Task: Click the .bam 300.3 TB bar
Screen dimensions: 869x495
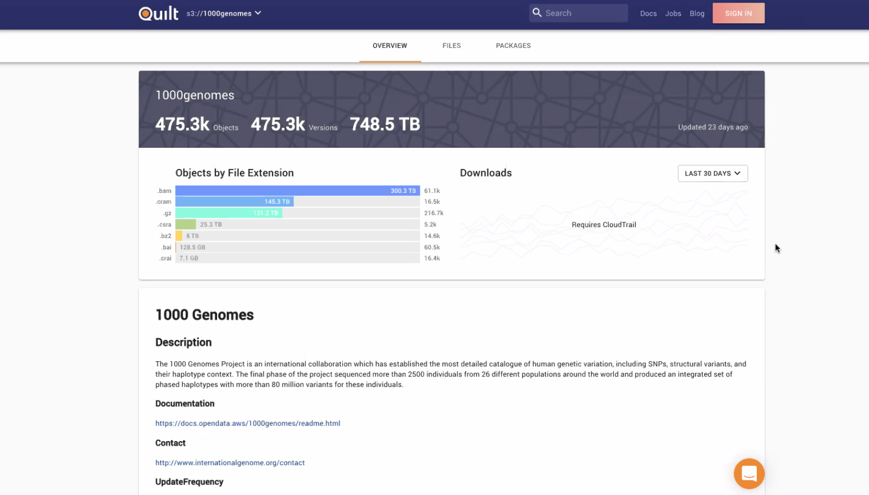Action: 298,191
